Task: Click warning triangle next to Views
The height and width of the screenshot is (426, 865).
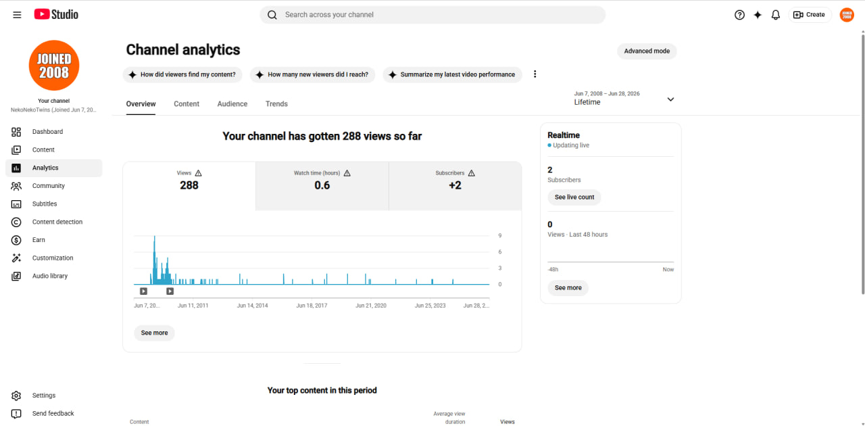Action: point(198,173)
